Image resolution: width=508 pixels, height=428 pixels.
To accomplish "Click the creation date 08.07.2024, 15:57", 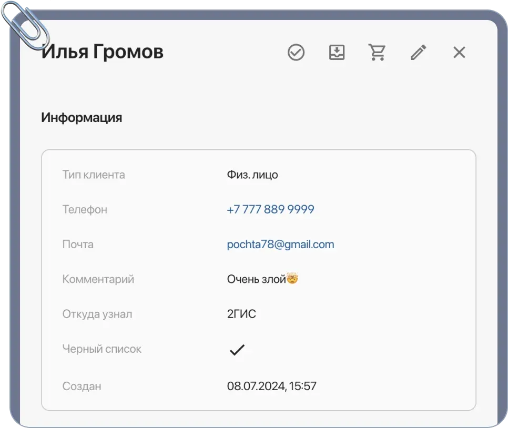I will [x=271, y=385].
